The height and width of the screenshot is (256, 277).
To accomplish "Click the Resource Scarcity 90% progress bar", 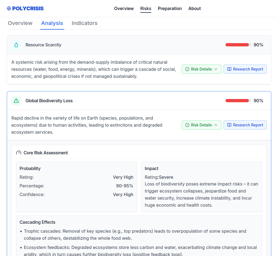I will [x=238, y=45].
